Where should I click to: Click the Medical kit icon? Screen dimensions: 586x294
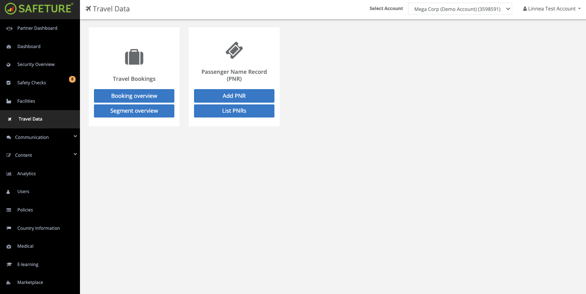click(x=9, y=246)
